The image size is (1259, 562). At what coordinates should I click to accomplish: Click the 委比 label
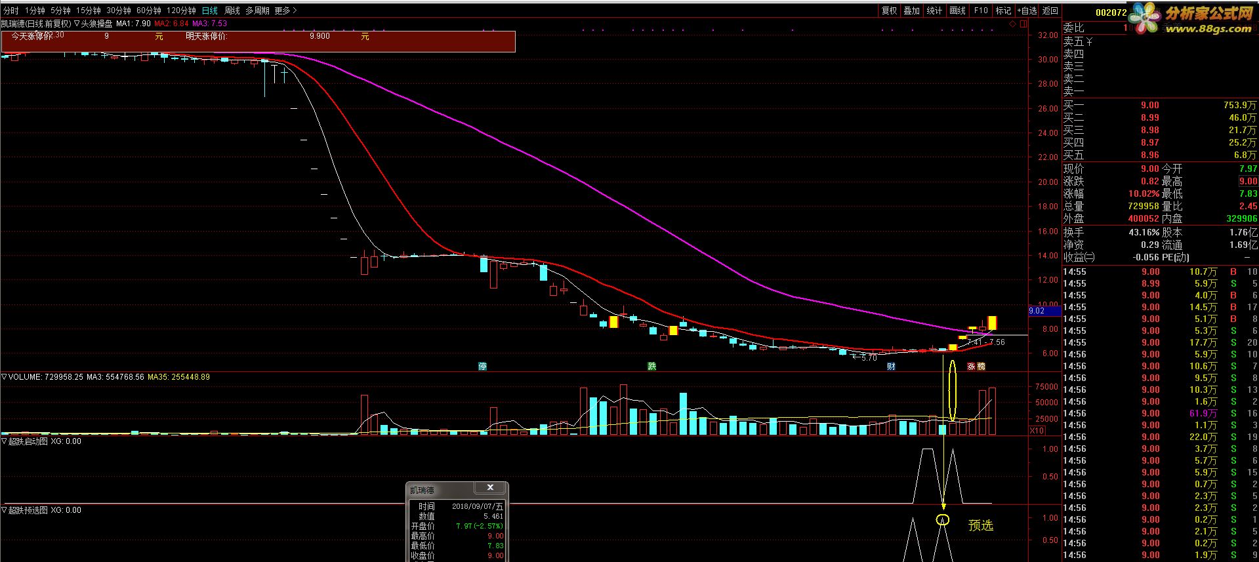point(1073,28)
